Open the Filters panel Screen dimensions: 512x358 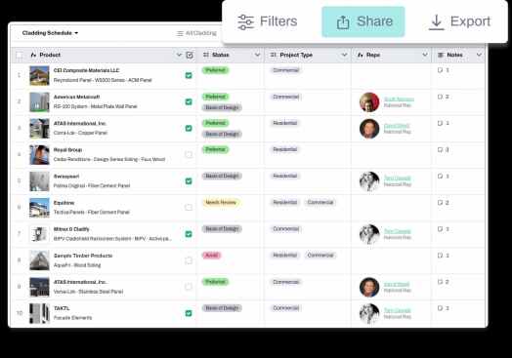(x=268, y=21)
